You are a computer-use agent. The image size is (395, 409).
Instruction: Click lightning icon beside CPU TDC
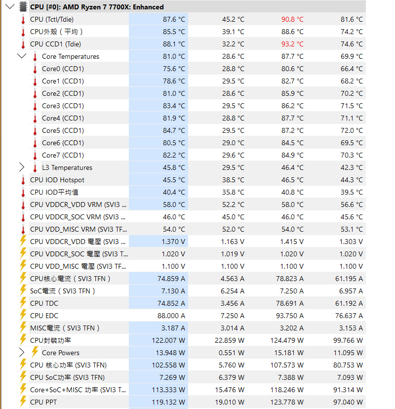(x=23, y=303)
